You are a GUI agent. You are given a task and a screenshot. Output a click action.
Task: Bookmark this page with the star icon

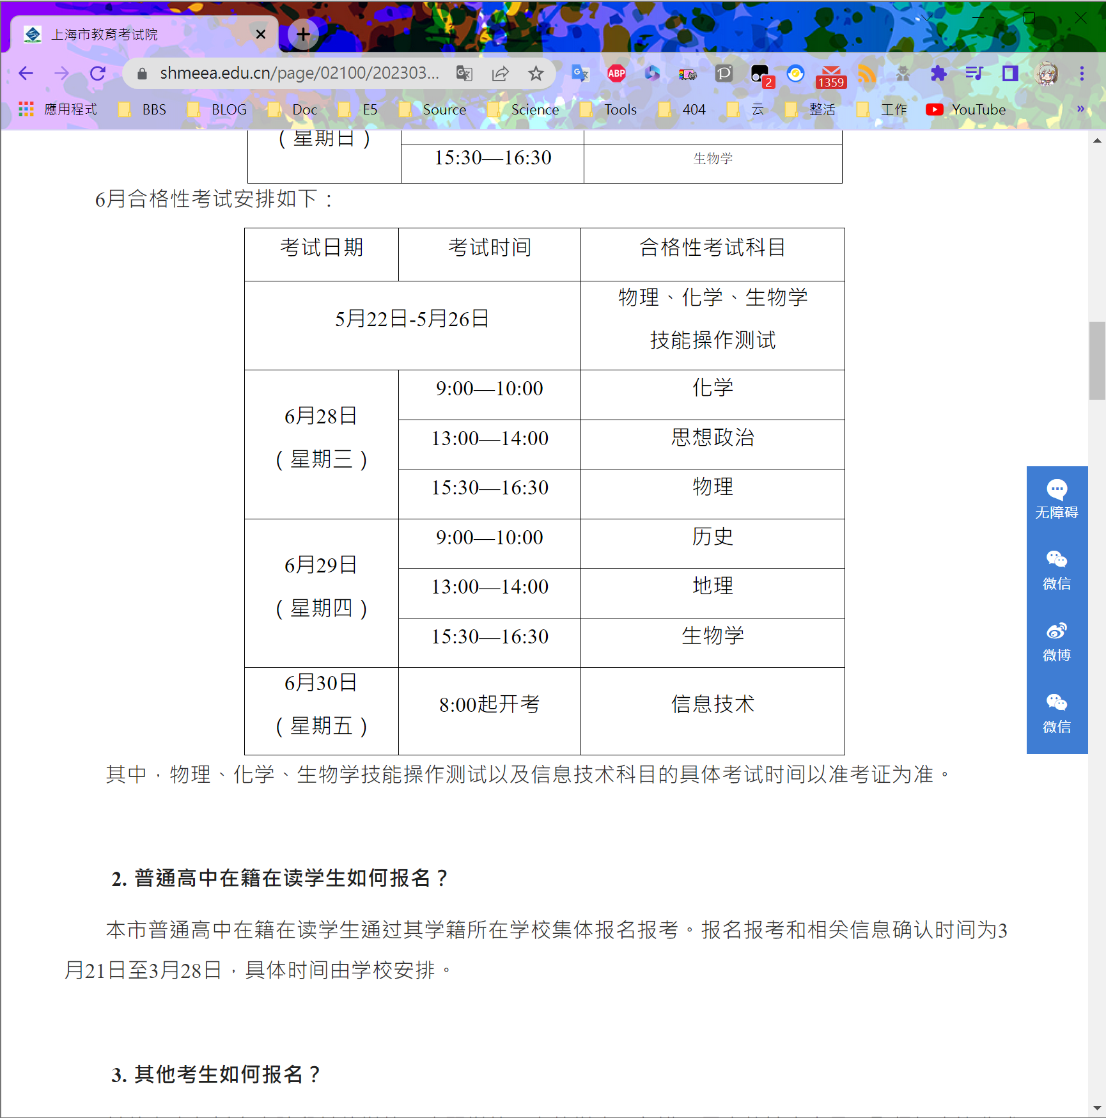(536, 74)
